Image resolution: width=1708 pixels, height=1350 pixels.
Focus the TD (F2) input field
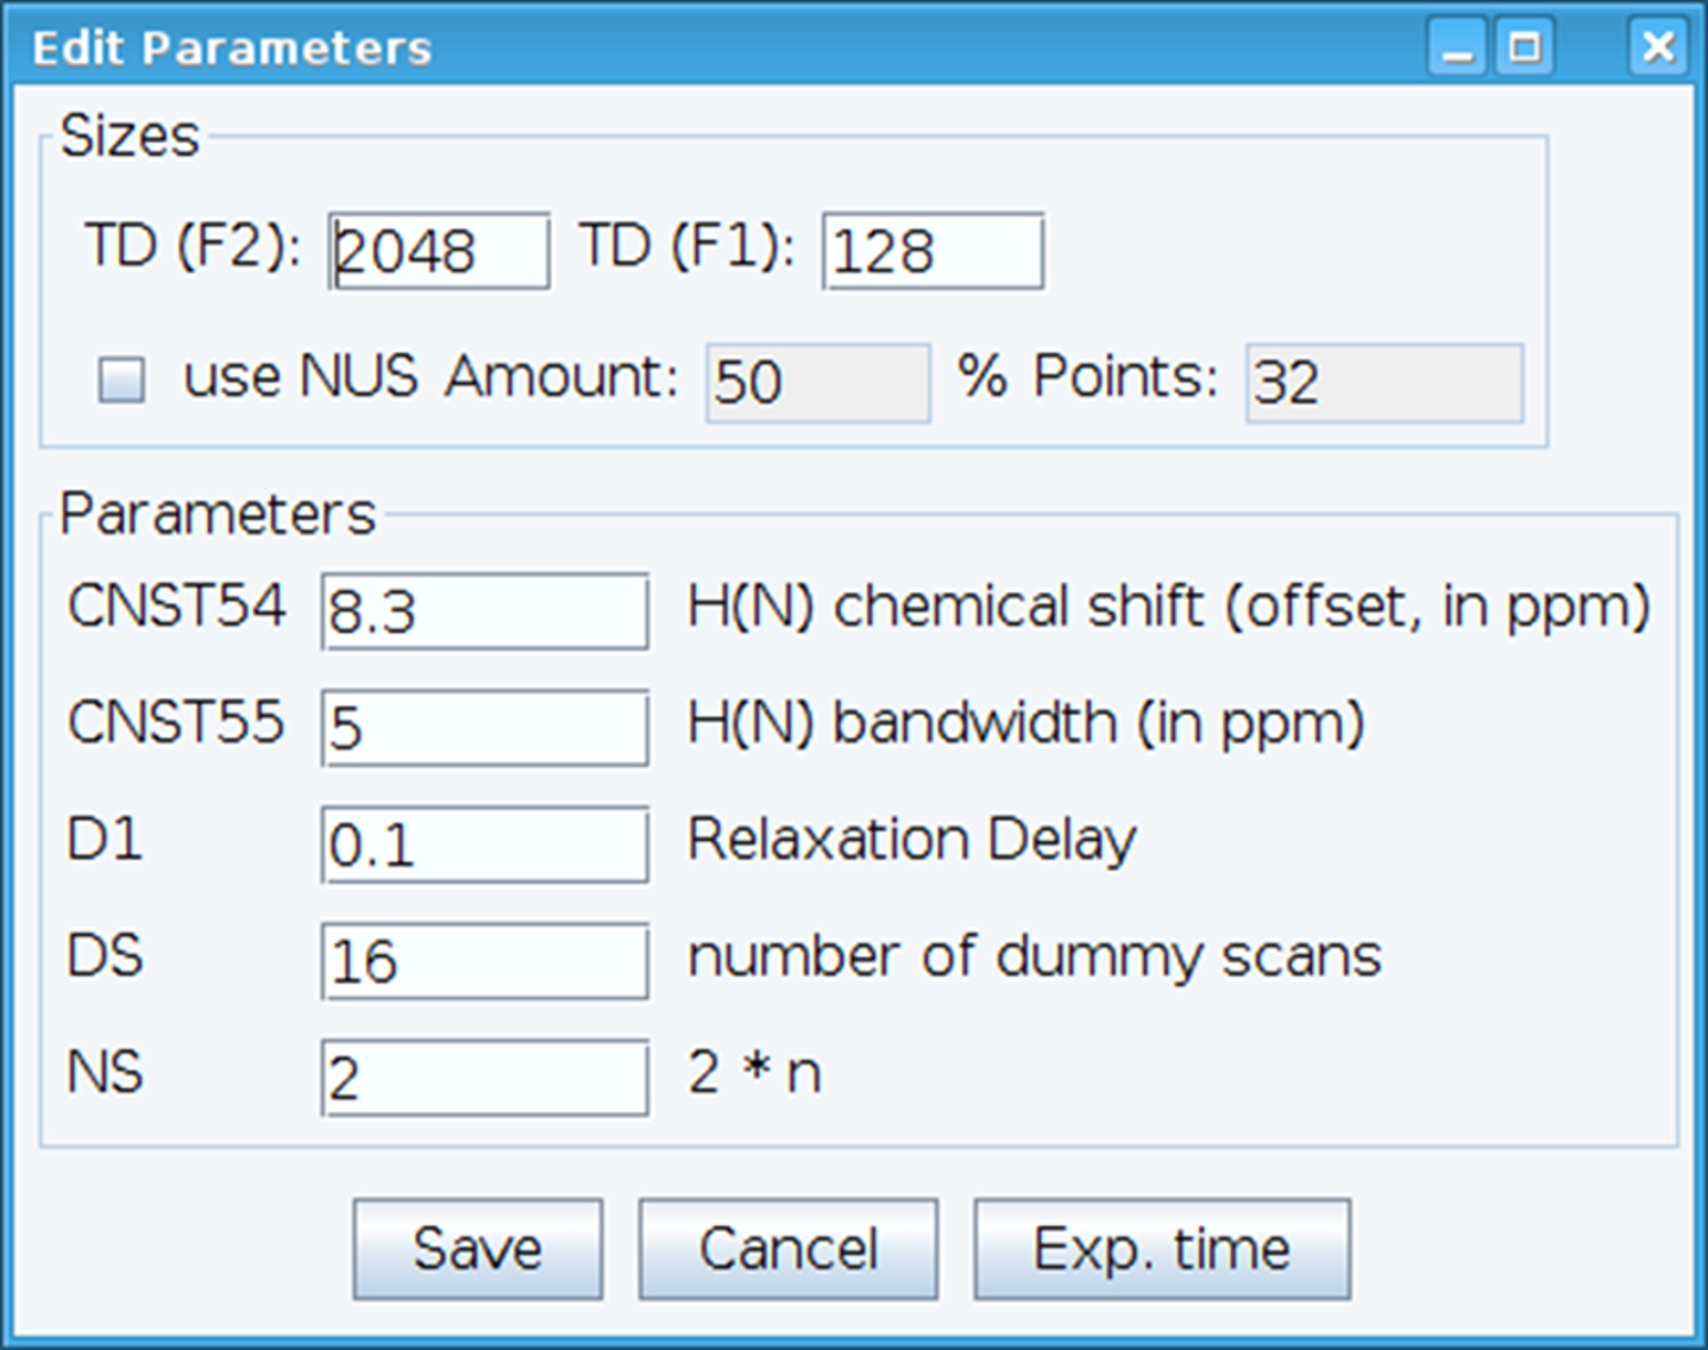point(439,251)
